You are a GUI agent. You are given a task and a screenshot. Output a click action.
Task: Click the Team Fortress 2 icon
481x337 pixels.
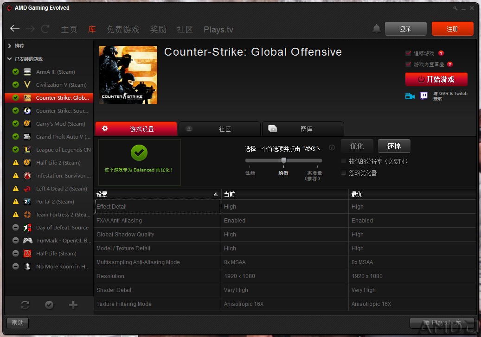tap(27, 215)
